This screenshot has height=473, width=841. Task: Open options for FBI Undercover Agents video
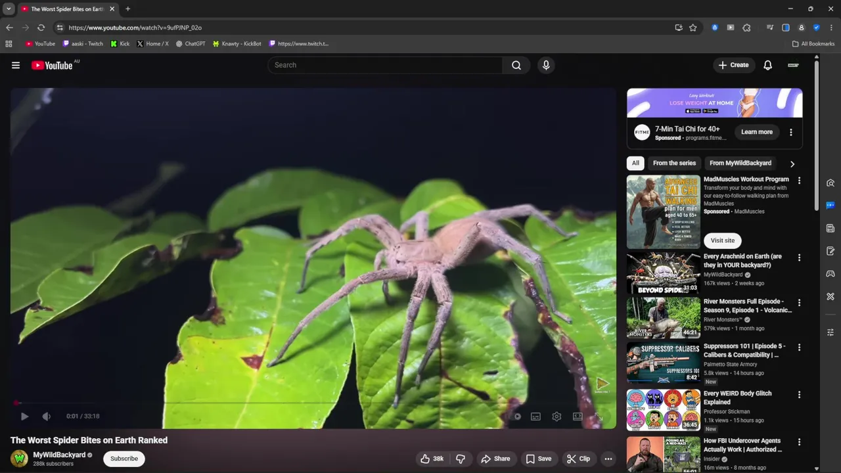coord(800,442)
